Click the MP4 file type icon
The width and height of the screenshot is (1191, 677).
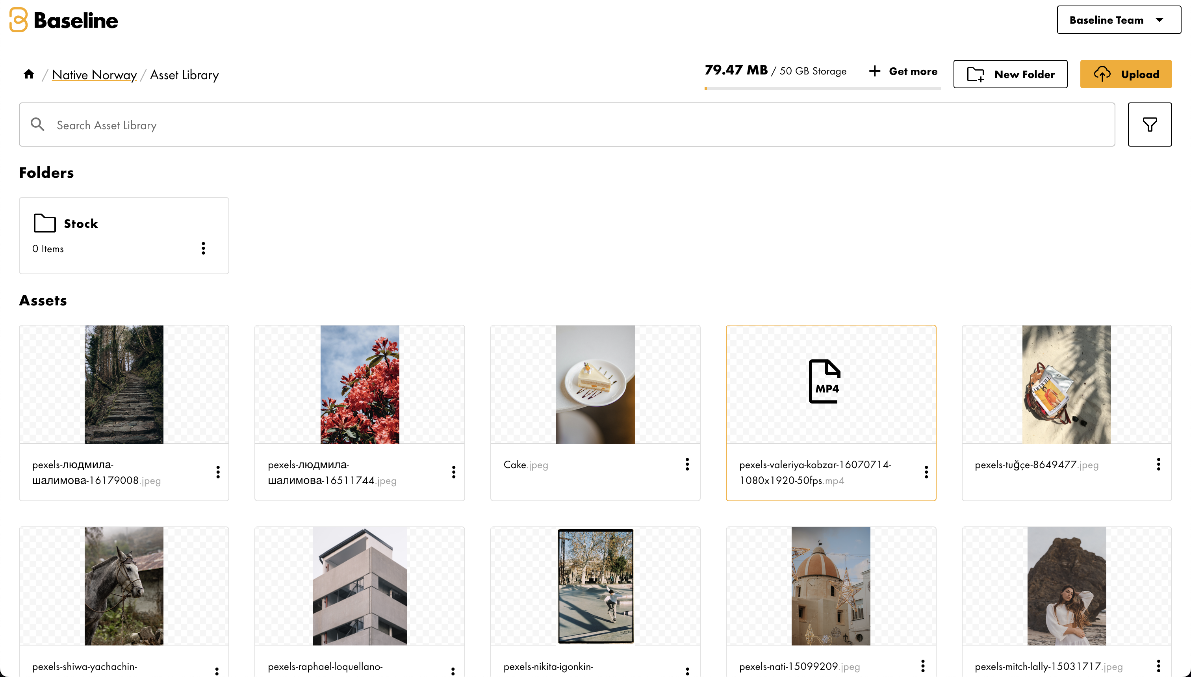[x=825, y=381]
